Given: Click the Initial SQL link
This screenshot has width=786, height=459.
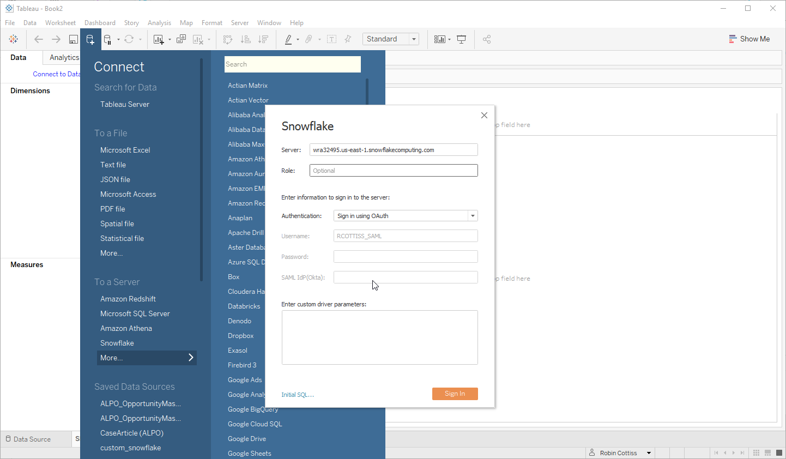Looking at the screenshot, I should click(298, 395).
